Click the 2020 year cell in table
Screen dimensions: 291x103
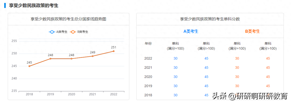pos(148,77)
